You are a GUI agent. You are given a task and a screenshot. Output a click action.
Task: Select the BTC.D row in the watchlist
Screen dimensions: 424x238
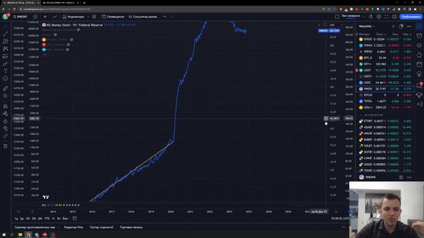click(x=385, y=58)
